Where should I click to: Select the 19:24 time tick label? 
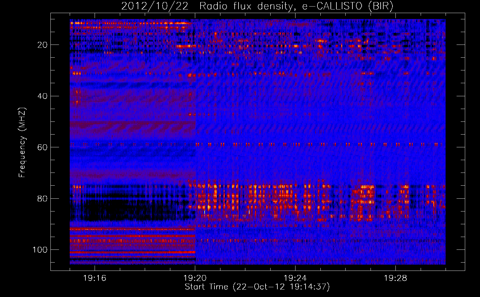point(295,278)
